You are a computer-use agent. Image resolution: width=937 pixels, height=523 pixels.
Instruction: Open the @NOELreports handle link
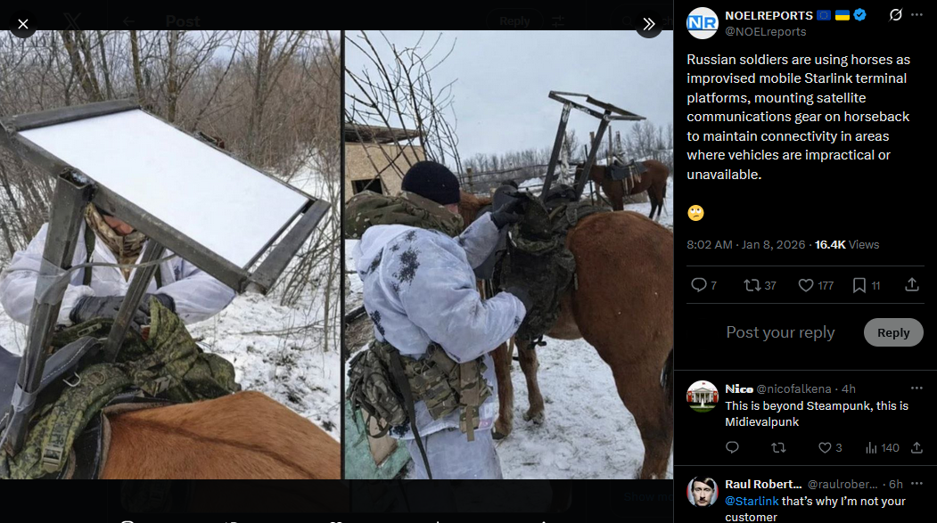click(x=766, y=32)
